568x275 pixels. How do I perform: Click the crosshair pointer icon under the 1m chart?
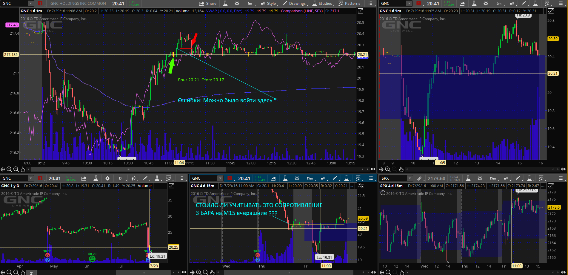pyautogui.click(x=3, y=169)
